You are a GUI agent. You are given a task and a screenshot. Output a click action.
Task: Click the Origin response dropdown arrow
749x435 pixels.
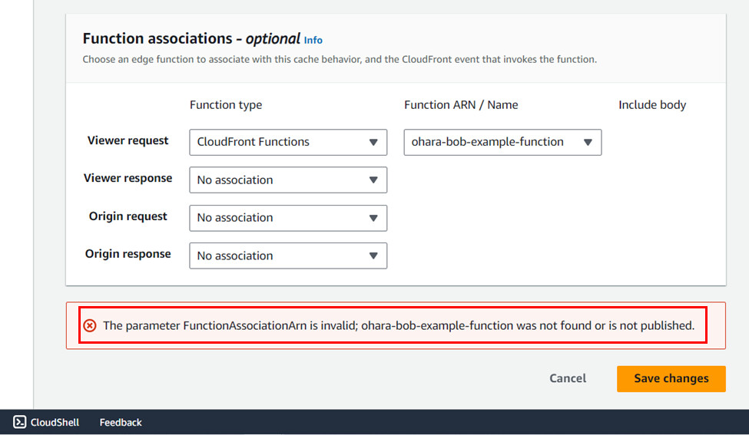coord(373,256)
